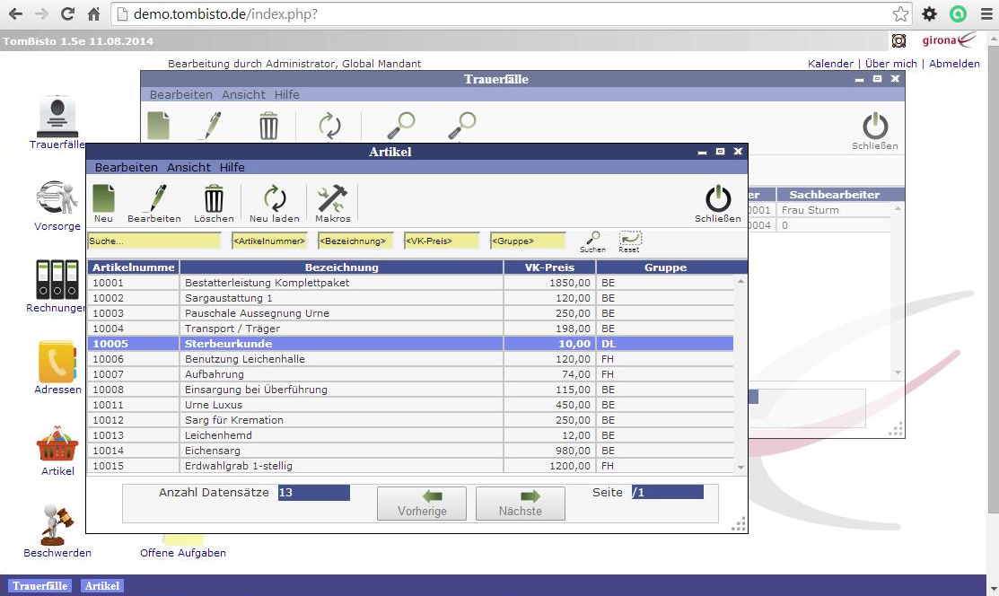This screenshot has height=596, width=999.
Task: Go to the Nächste page
Action: coord(521,503)
